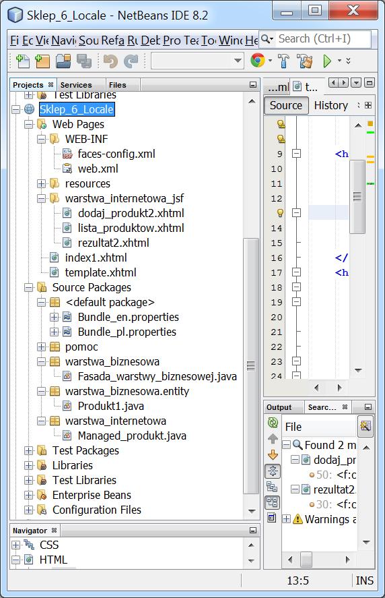Click the Open Project toolbar icon
385x598 pixels.
pyautogui.click(x=63, y=61)
